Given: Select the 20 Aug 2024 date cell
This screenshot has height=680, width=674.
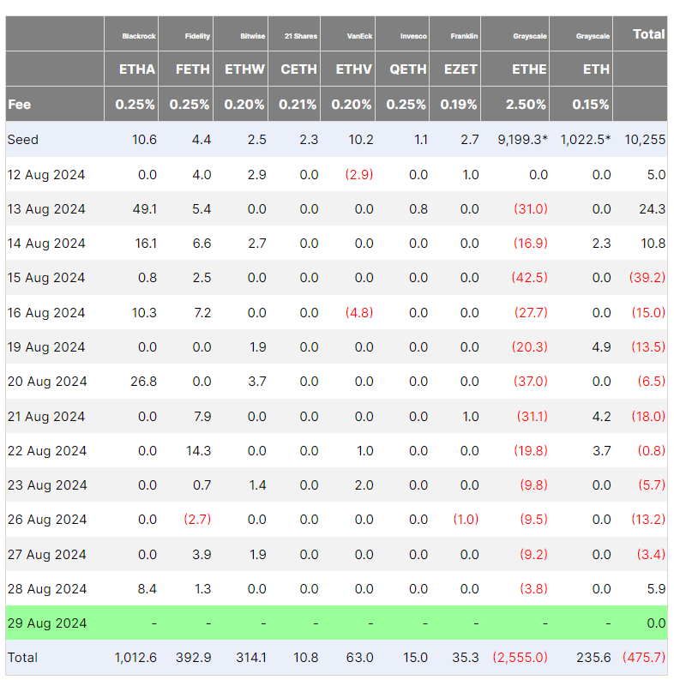Looking at the screenshot, I should 46,382.
